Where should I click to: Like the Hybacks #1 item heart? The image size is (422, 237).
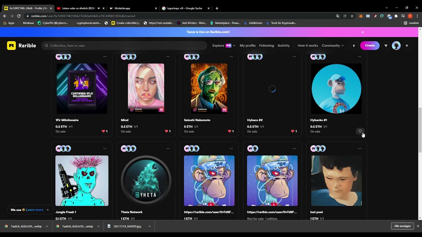(x=360, y=131)
